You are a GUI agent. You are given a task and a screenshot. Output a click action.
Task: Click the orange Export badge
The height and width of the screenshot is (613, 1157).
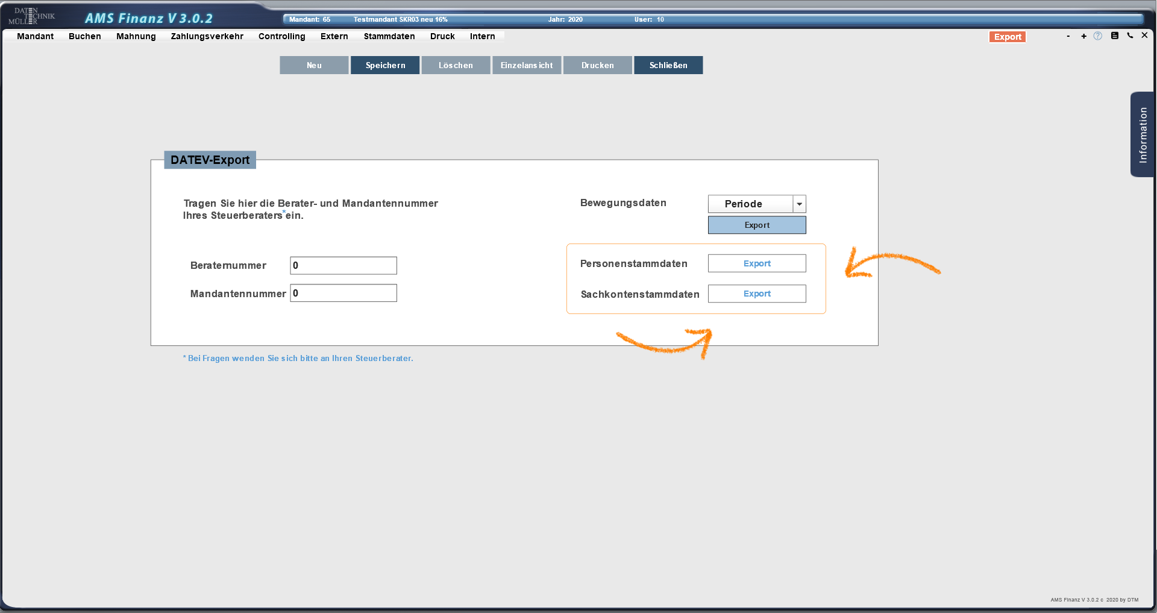(1007, 37)
